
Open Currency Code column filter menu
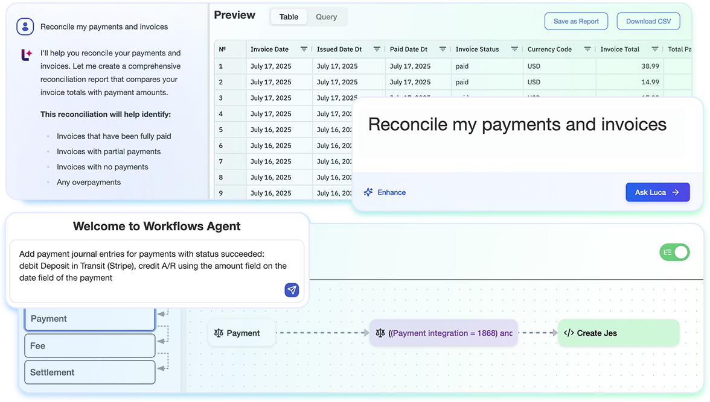586,49
